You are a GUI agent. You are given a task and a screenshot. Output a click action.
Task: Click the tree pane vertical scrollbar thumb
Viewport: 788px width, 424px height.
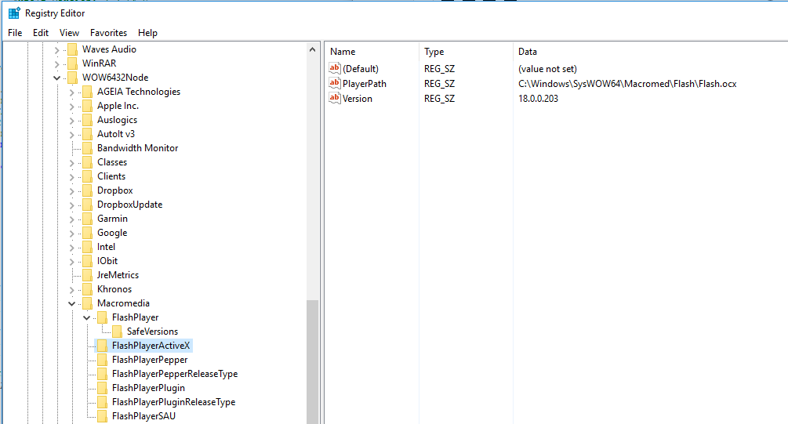coord(312,361)
